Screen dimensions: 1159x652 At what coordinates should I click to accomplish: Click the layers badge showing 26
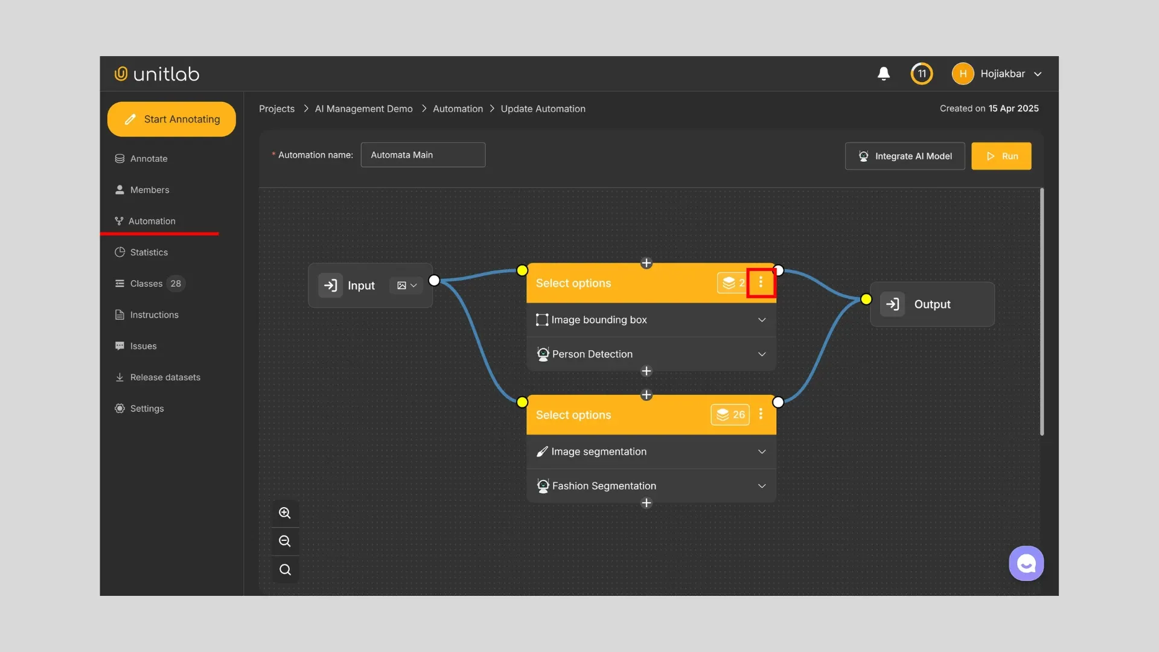click(730, 415)
